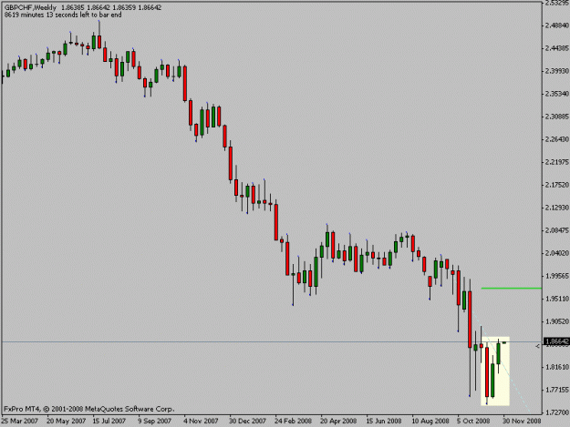Click the GBPCHF,Weekly chart title text
This screenshot has width=570, height=427.
[x=30, y=7]
